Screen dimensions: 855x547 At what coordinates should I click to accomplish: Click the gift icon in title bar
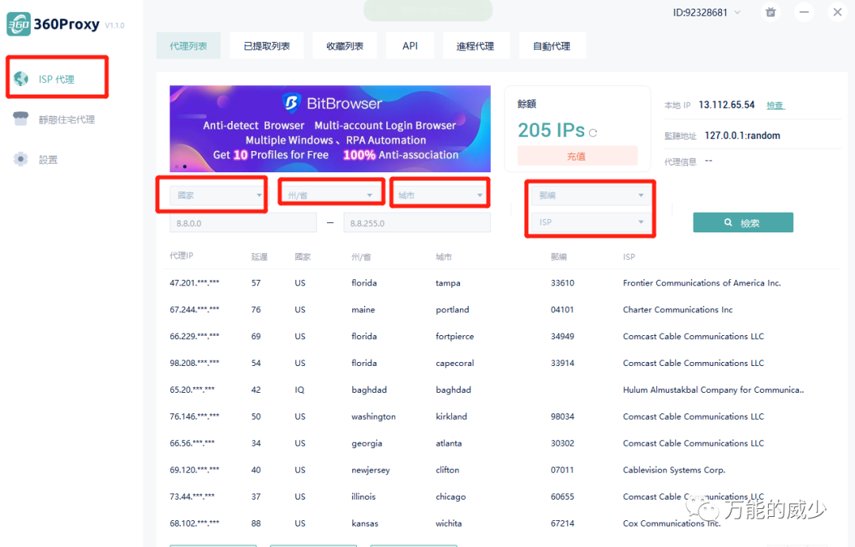point(770,12)
